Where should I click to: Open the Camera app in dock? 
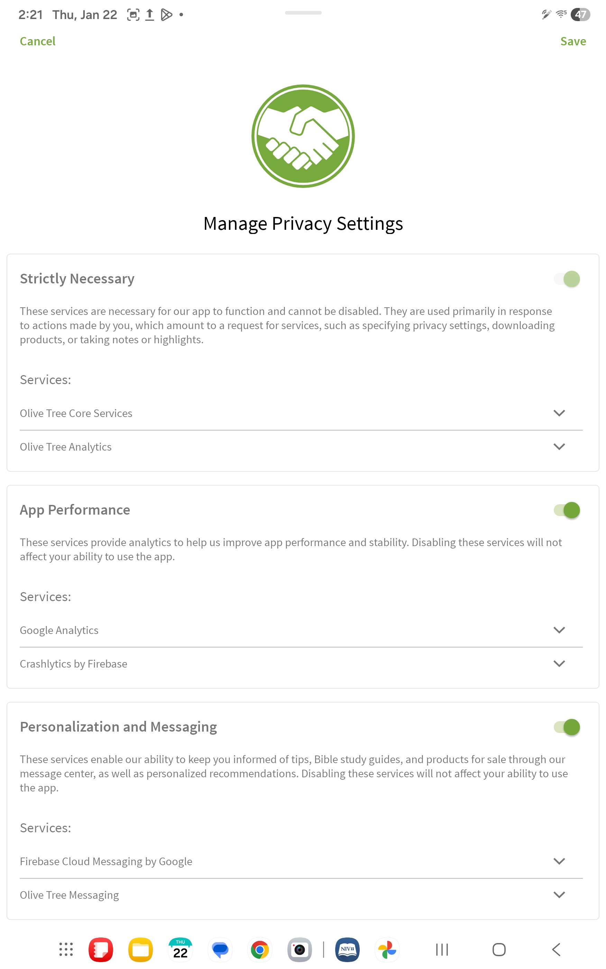tap(300, 949)
